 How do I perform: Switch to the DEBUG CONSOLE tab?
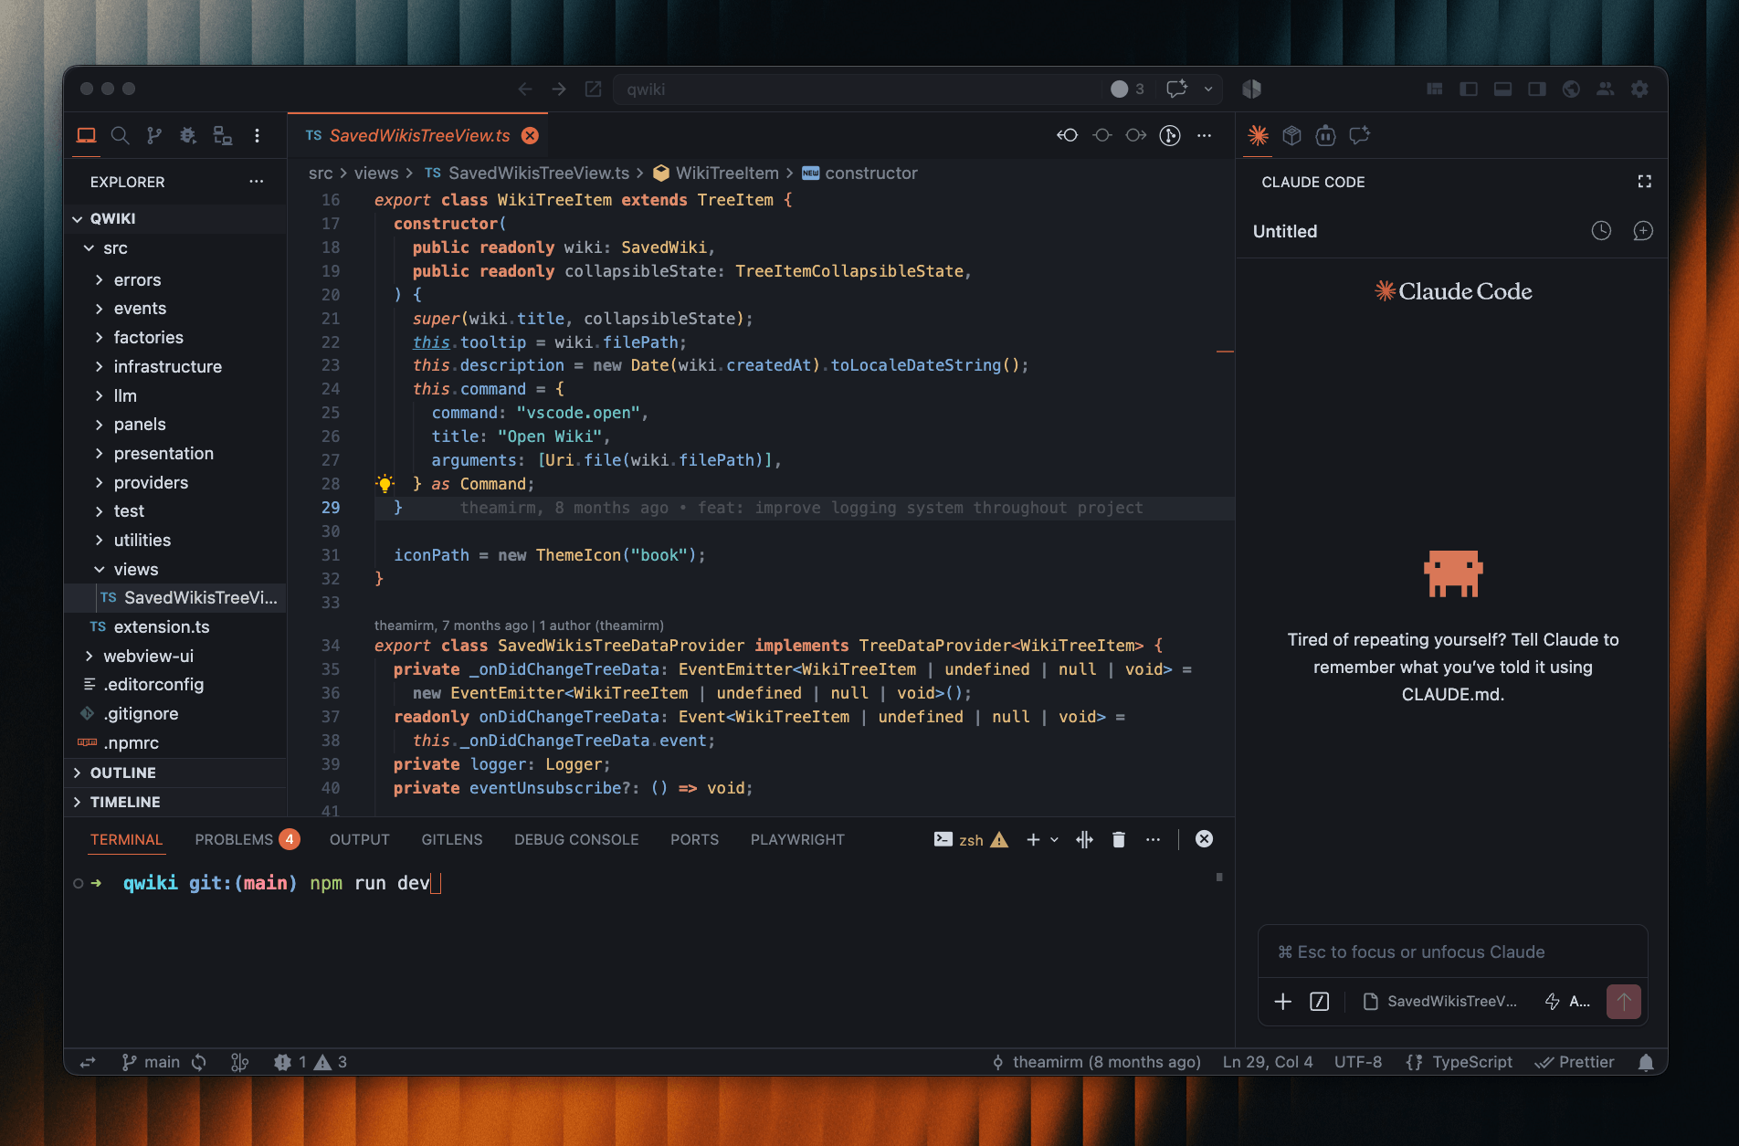coord(576,839)
